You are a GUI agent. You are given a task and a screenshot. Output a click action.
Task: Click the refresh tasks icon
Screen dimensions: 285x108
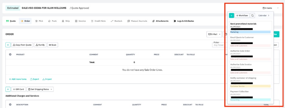tap(252, 15)
